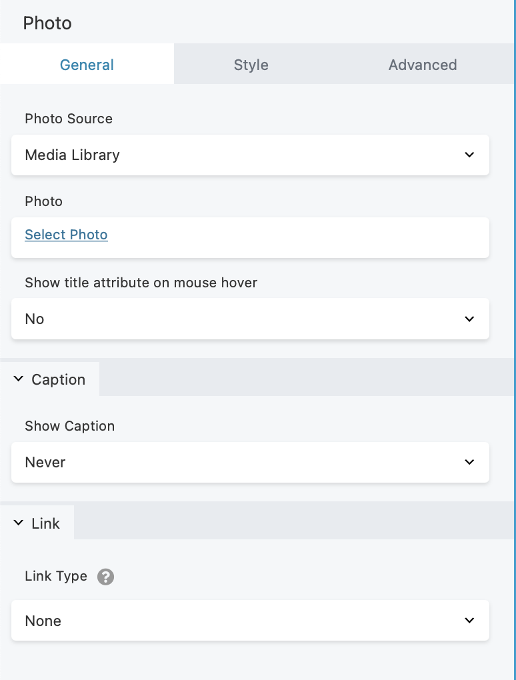
Task: Click the help icon next to Link Type
Action: pos(106,576)
